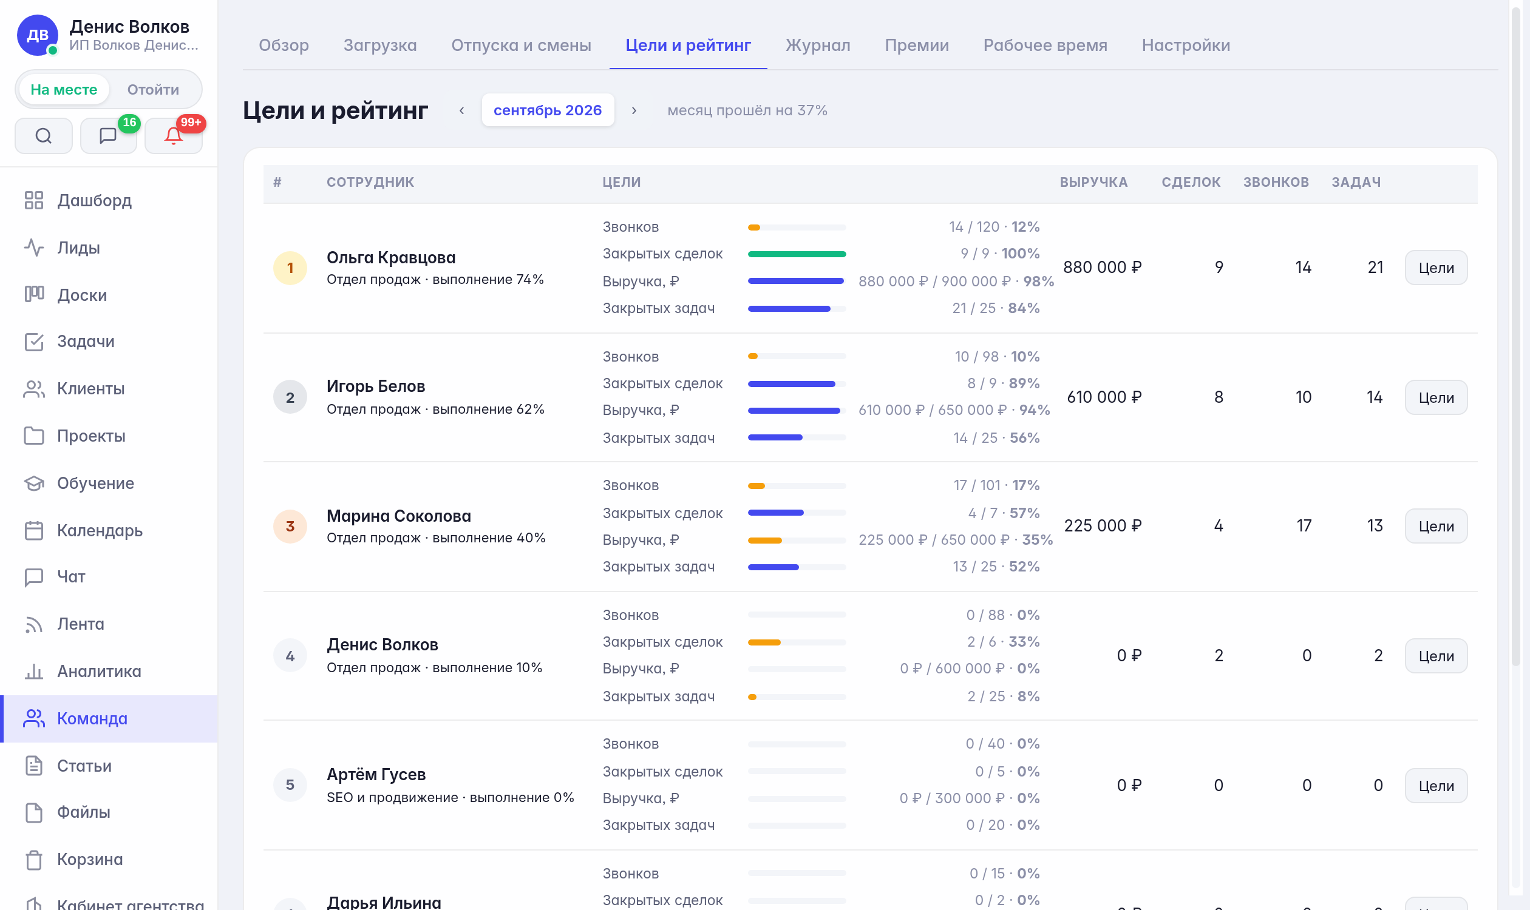Image resolution: width=1530 pixels, height=910 pixels.
Task: Switch to the Обзор tab
Action: [x=284, y=45]
